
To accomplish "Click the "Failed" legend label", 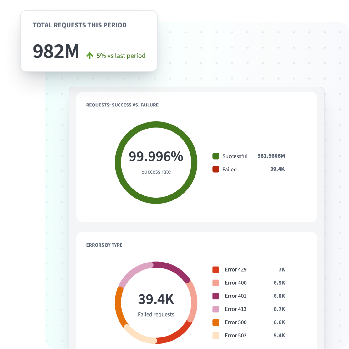I will [230, 170].
